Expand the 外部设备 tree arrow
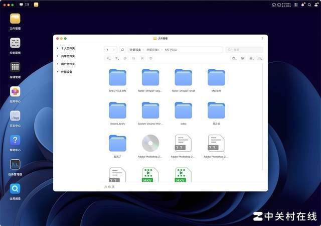Screen dimensions: 321x226 58,72
